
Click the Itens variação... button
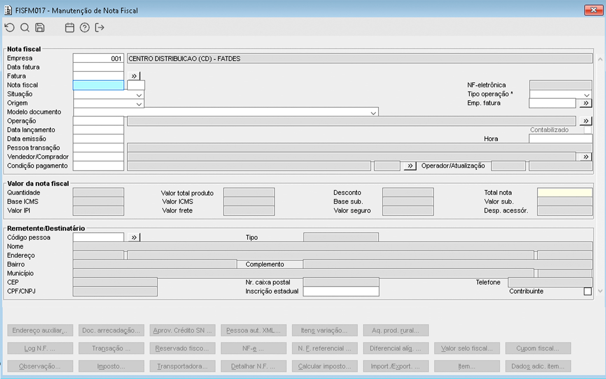click(325, 330)
